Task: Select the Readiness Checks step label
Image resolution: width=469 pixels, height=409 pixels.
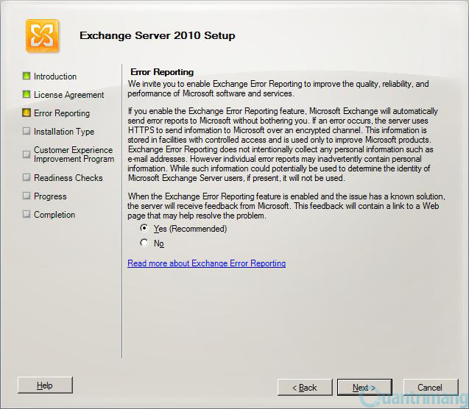Action: click(x=68, y=178)
